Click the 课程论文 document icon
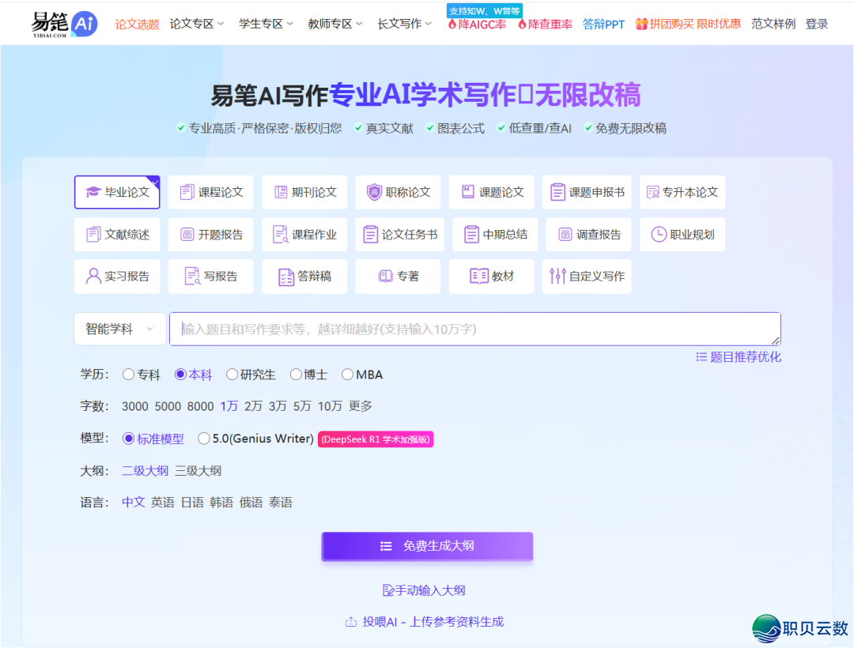This screenshot has width=854, height=648. click(187, 192)
